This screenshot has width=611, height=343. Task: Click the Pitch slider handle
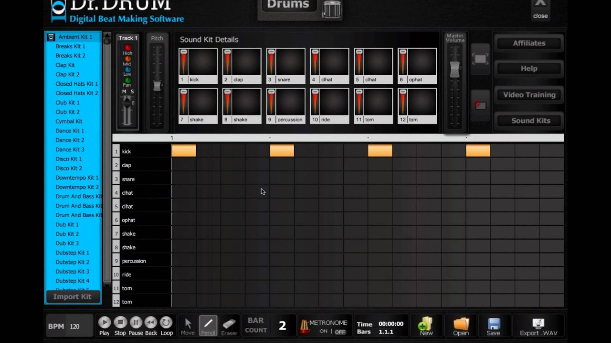[157, 86]
